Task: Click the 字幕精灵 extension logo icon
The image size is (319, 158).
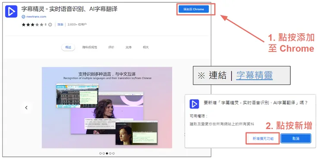Action: (11, 11)
